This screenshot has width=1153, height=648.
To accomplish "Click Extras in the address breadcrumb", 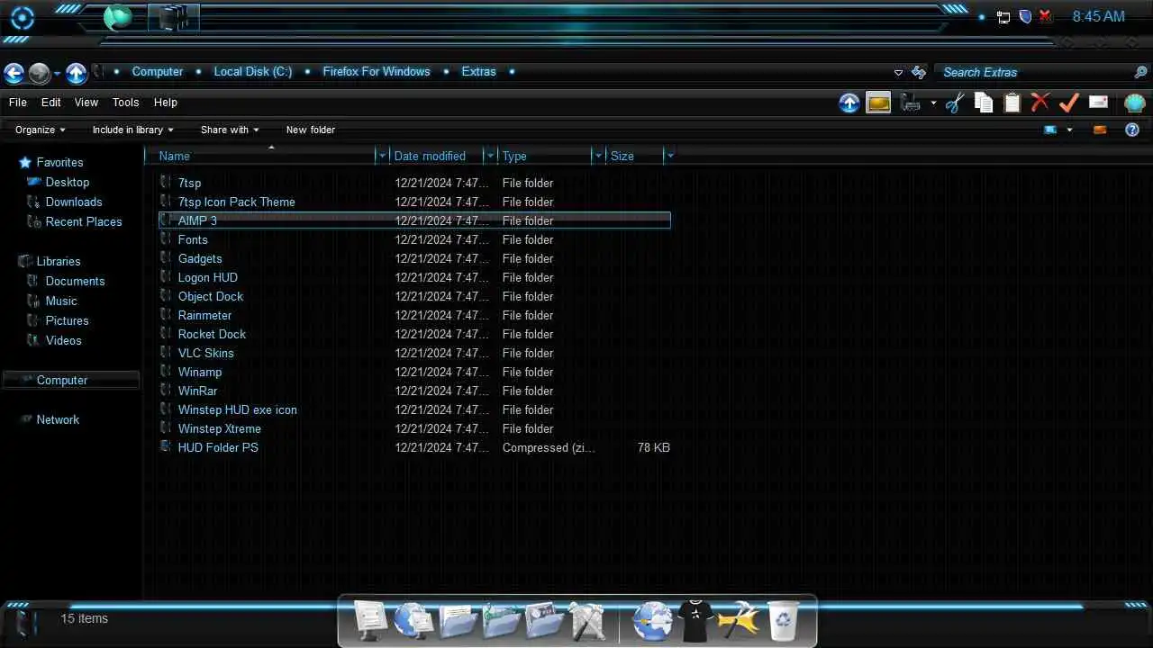I will (x=479, y=72).
